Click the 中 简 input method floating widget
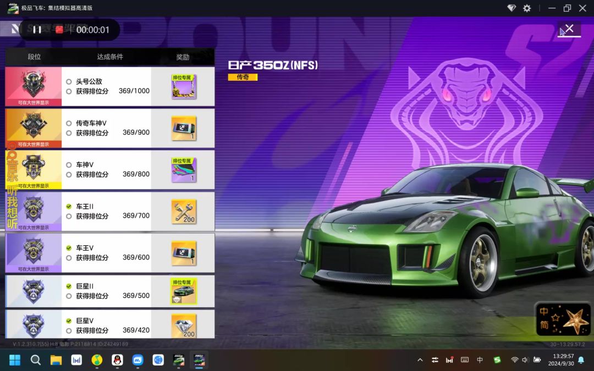The image size is (594, 371). (x=563, y=318)
